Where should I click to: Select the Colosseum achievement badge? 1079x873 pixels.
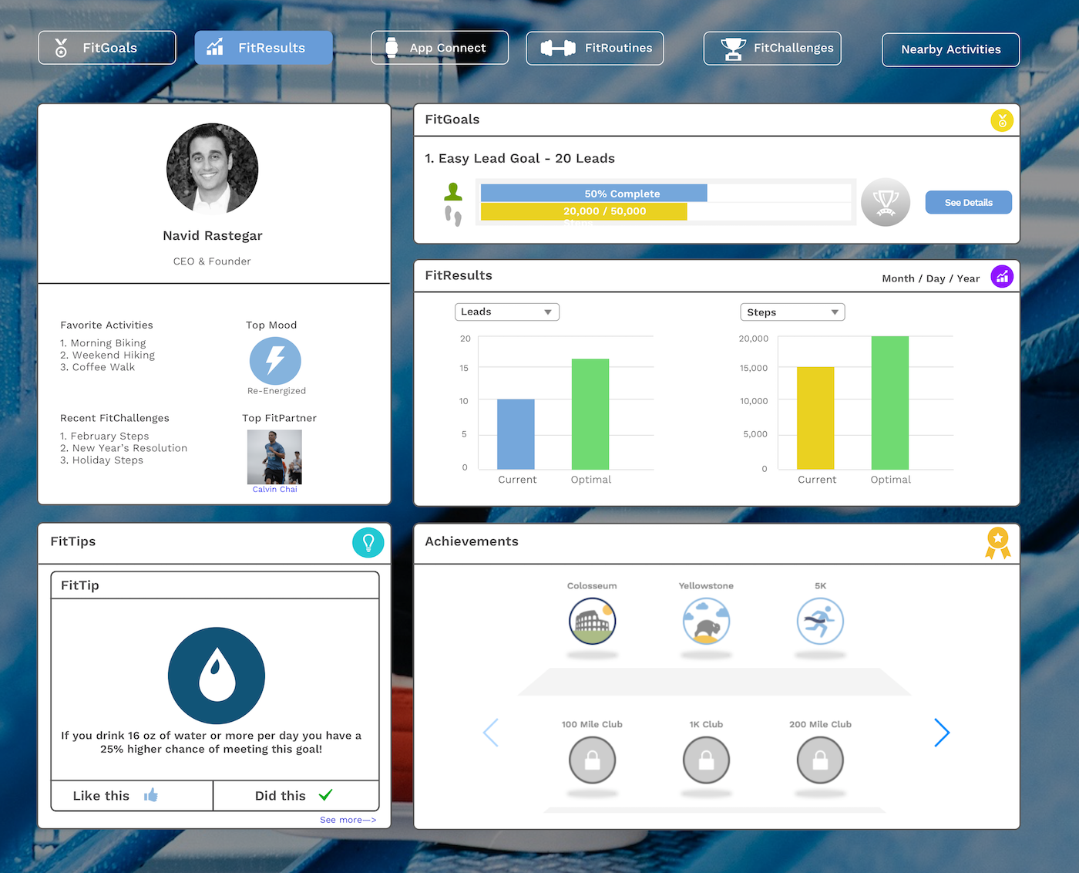tap(592, 622)
